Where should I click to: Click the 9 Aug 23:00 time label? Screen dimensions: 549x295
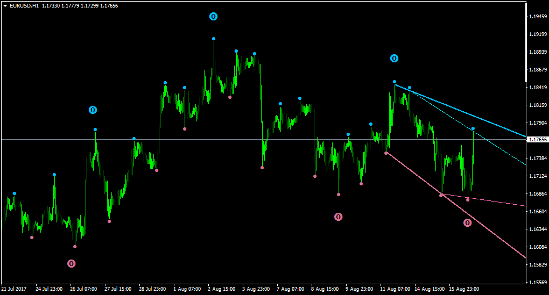pyautogui.click(x=360, y=289)
